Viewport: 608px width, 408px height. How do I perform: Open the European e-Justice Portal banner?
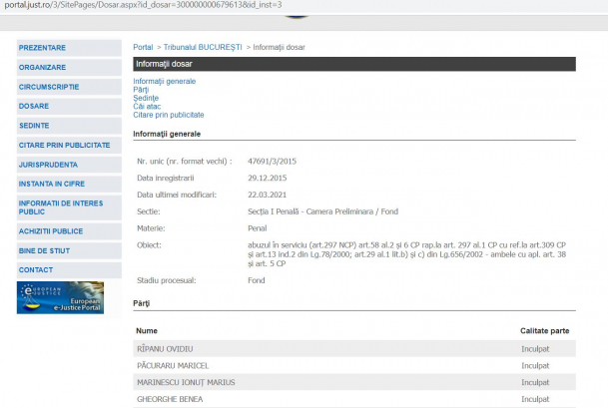tap(60, 297)
